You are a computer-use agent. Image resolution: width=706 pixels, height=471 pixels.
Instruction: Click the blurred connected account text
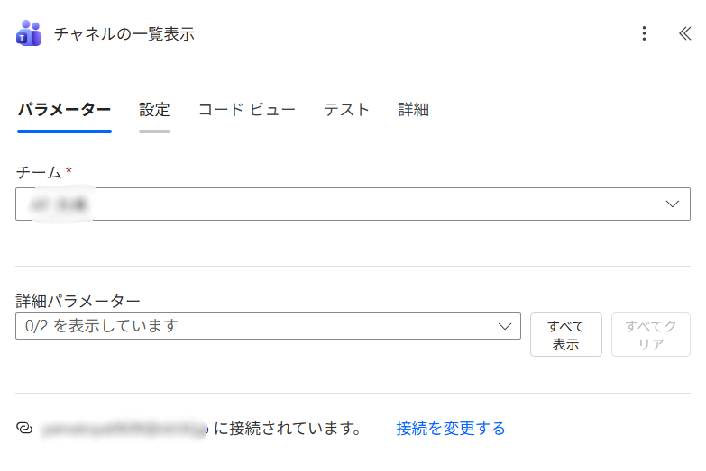tap(124, 429)
